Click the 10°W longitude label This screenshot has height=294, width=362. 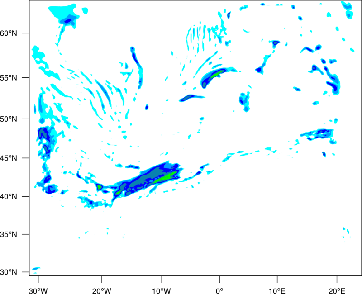tap(162, 291)
